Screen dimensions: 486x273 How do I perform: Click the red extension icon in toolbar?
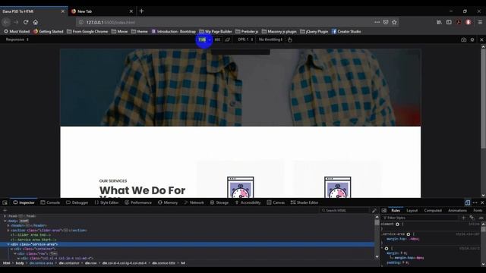tap(469, 22)
